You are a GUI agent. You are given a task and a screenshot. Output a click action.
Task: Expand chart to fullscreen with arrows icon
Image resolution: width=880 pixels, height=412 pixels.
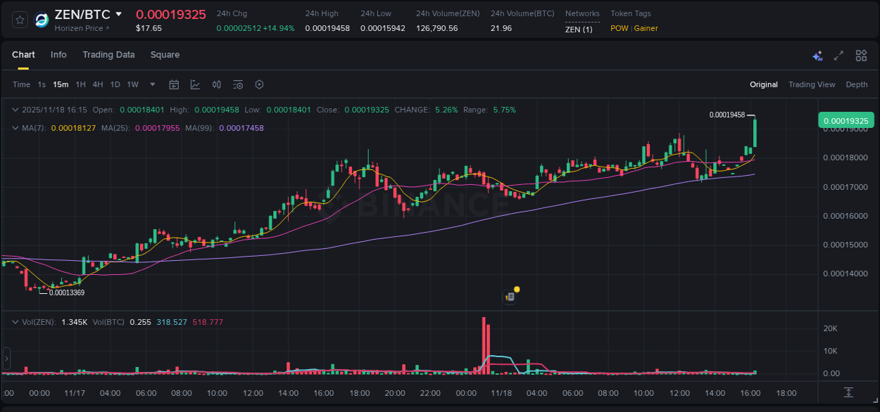(x=838, y=55)
